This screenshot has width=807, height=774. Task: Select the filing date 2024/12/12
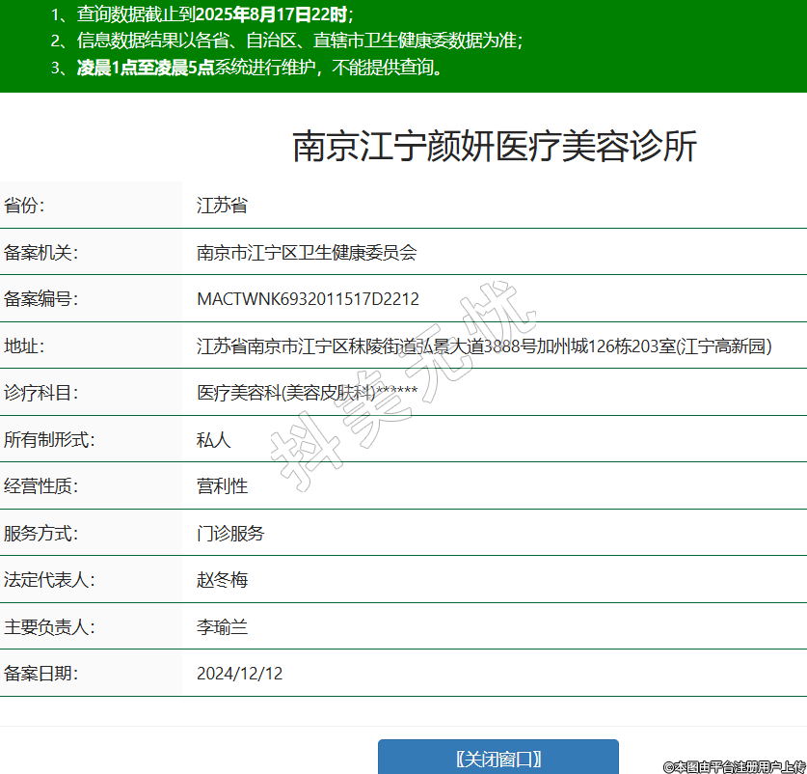(x=239, y=674)
